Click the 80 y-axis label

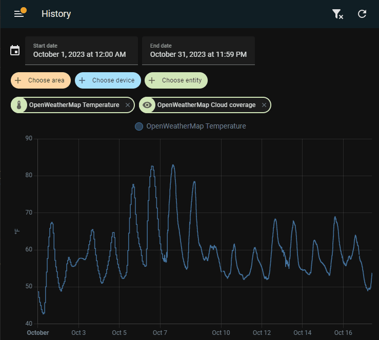[x=29, y=175]
